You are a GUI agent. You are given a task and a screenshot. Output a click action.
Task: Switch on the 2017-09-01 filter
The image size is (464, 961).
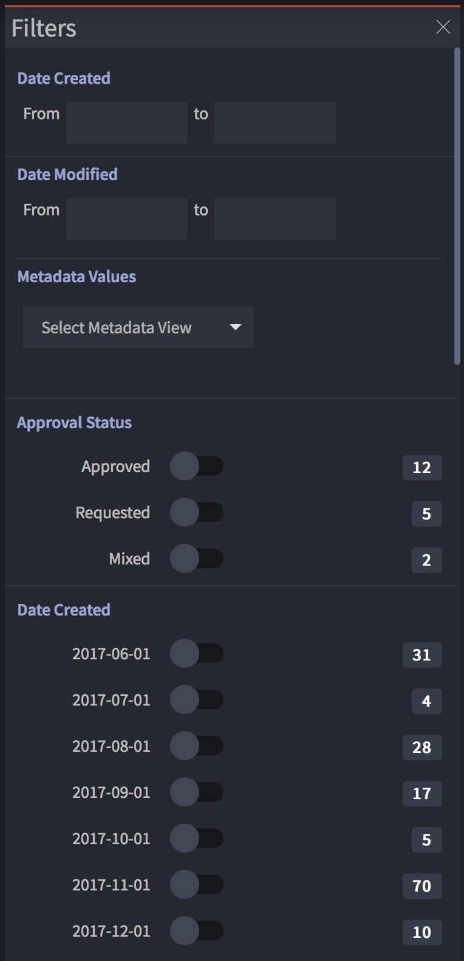(197, 792)
